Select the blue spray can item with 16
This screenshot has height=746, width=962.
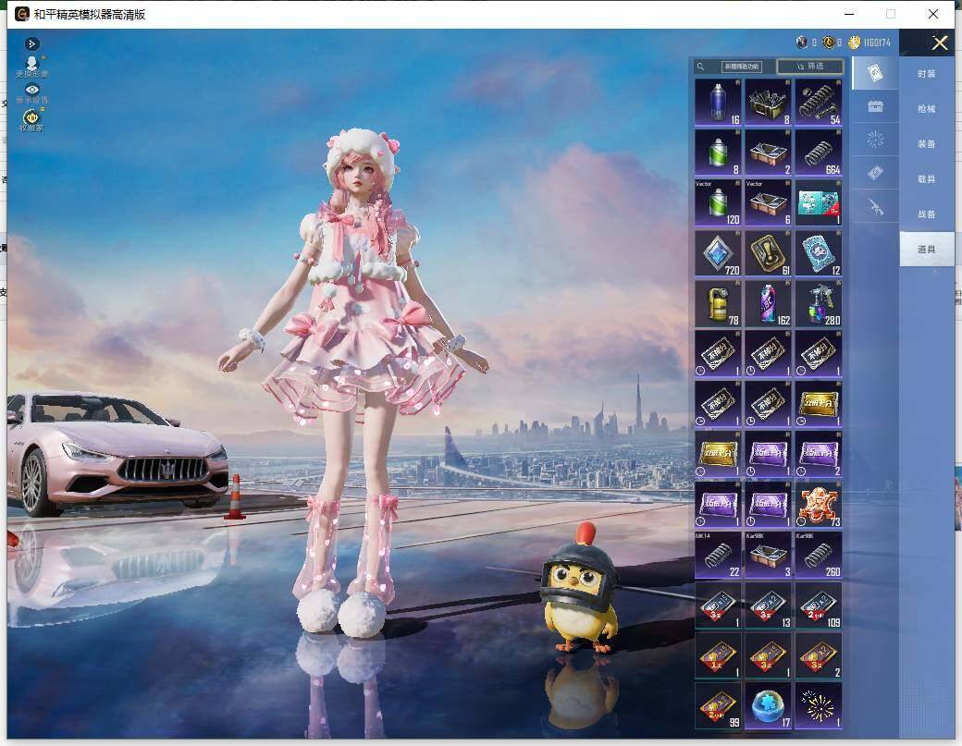(718, 103)
